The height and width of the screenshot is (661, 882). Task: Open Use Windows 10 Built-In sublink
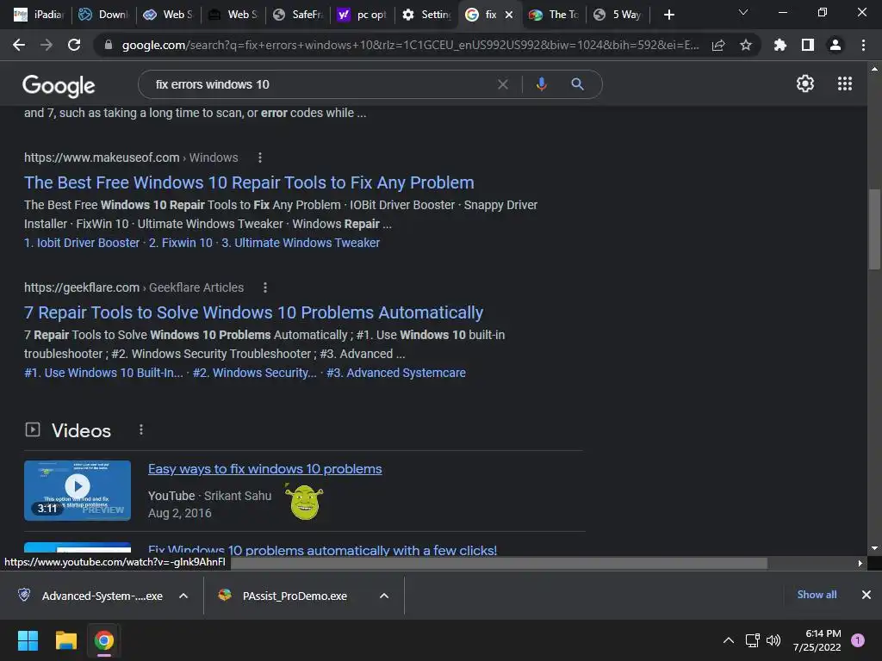click(x=103, y=373)
